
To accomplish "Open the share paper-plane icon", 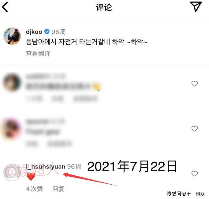I will pos(196,7).
